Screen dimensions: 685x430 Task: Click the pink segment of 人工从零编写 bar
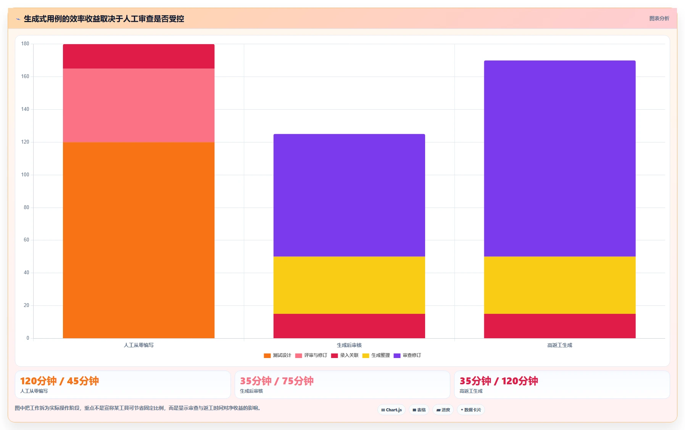(x=139, y=105)
